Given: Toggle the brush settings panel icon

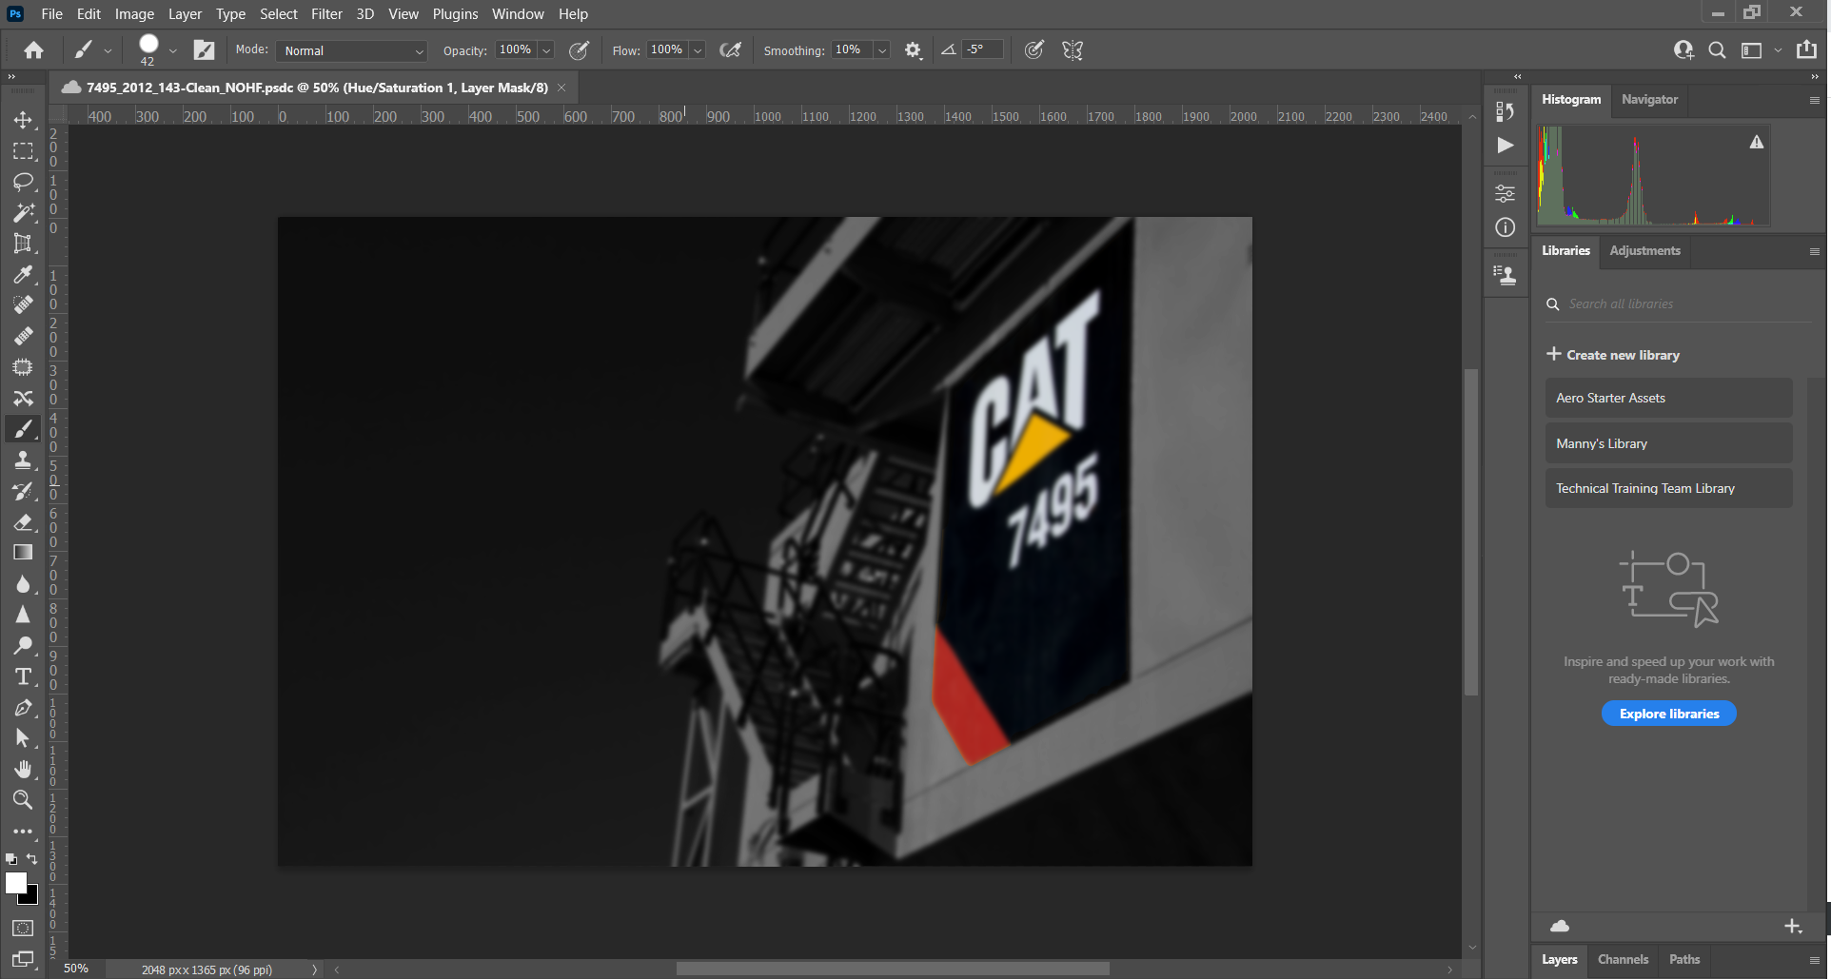Looking at the screenshot, I should point(204,50).
